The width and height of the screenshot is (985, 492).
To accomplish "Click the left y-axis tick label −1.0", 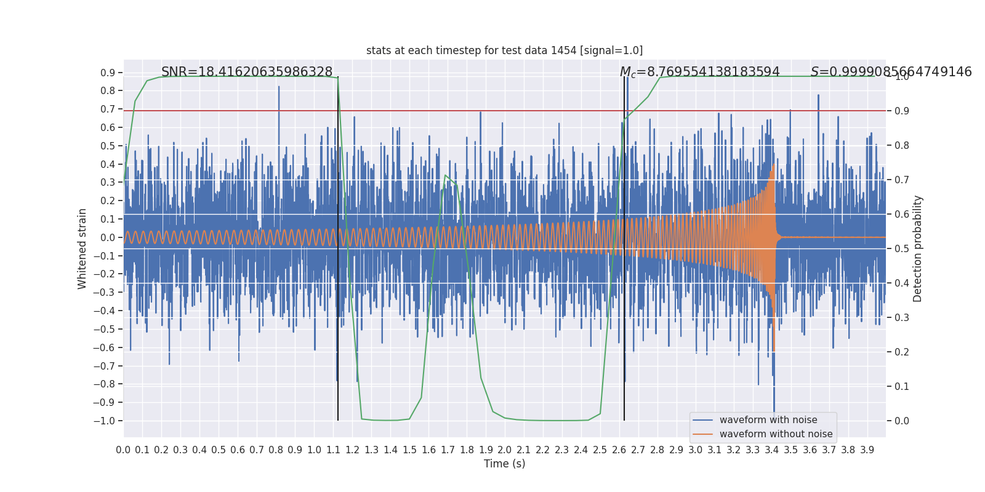I will (x=104, y=421).
